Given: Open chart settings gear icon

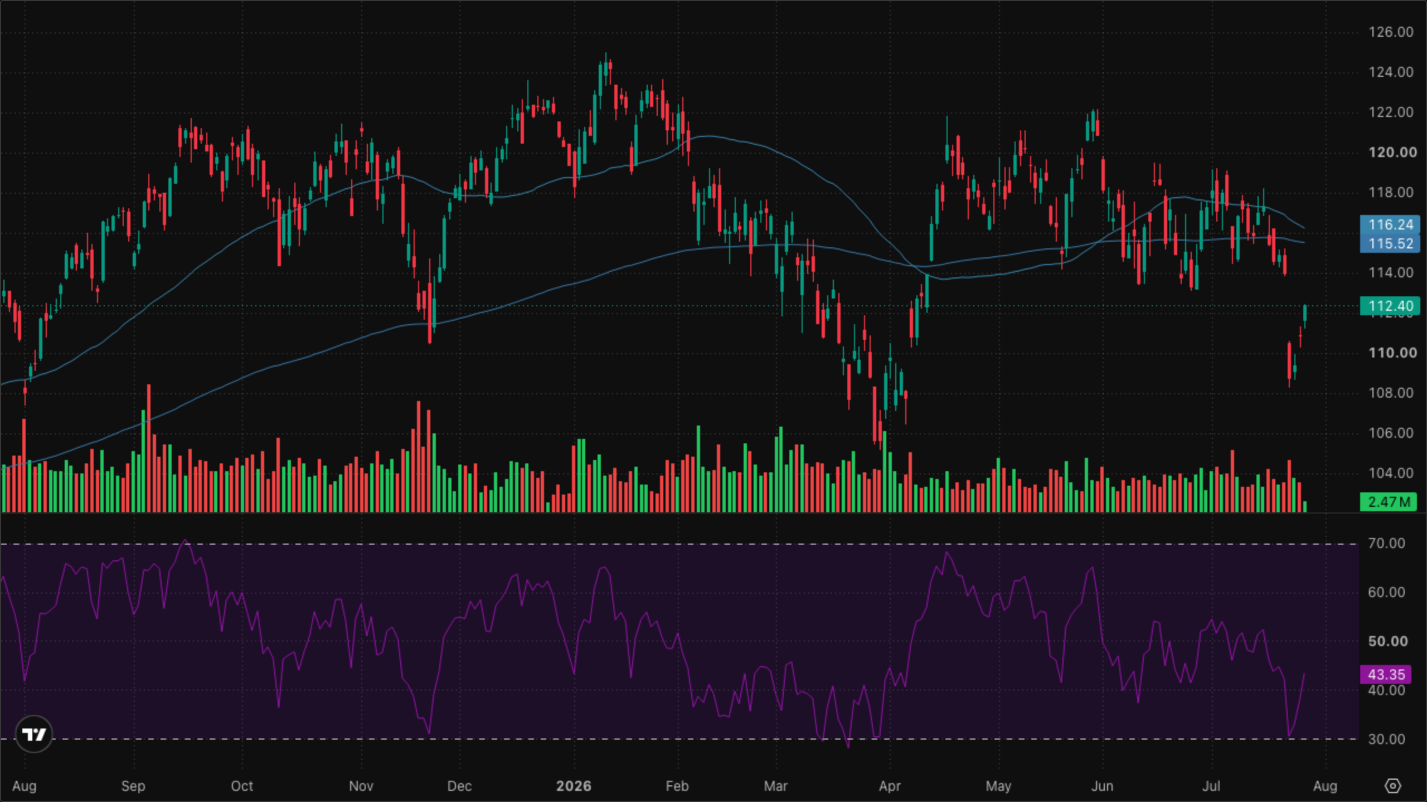Looking at the screenshot, I should click(1392, 786).
